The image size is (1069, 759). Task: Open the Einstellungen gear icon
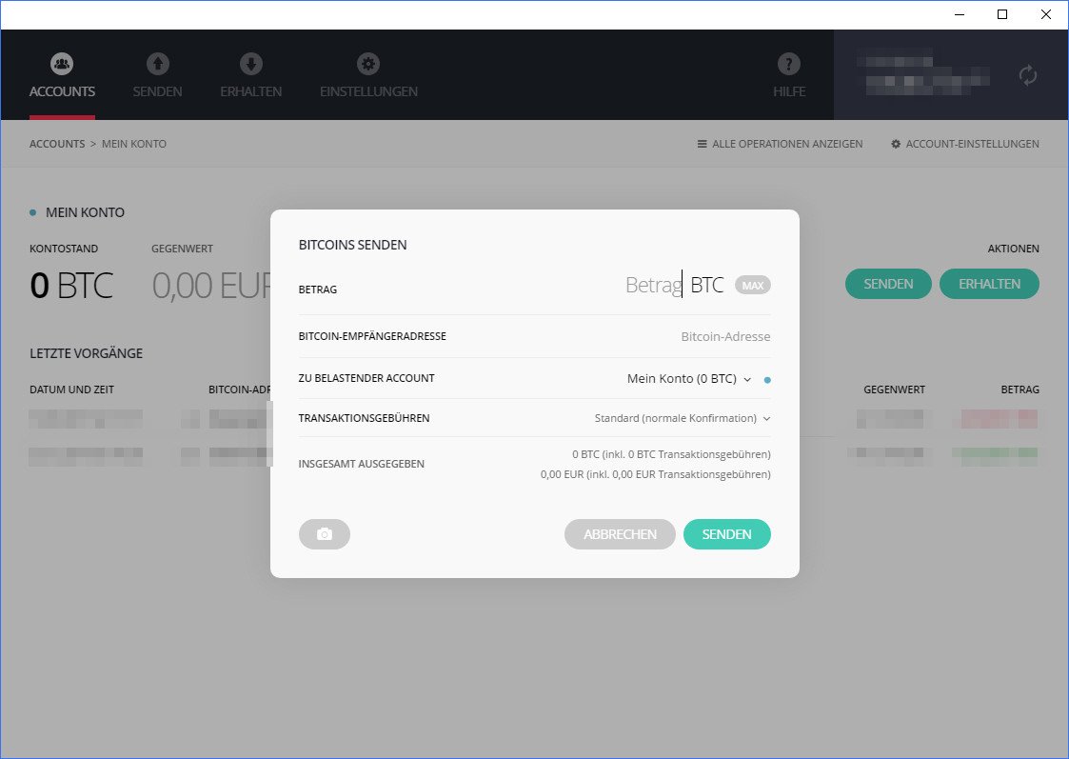[x=368, y=64]
